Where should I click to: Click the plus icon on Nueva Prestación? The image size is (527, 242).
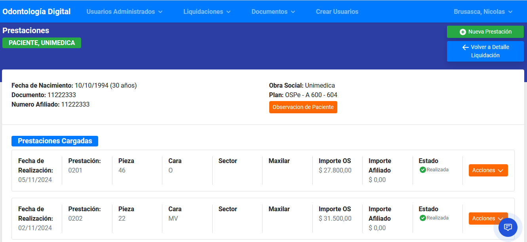click(x=462, y=32)
